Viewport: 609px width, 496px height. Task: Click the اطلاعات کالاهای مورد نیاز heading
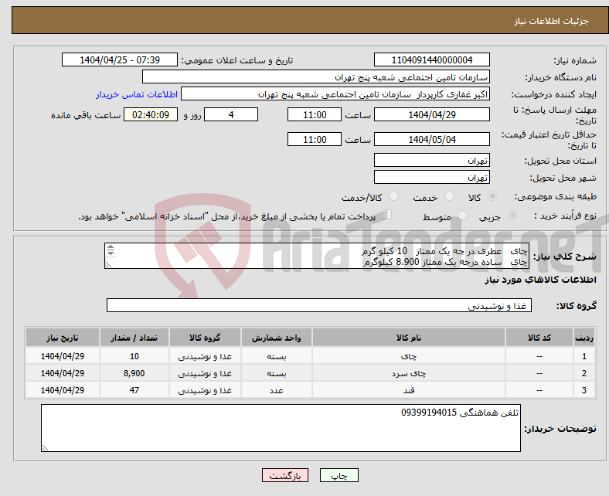pyautogui.click(x=540, y=280)
